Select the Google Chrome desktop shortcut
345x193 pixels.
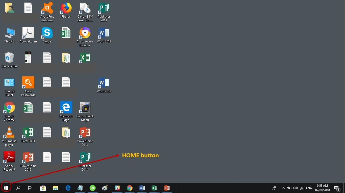pos(9,112)
